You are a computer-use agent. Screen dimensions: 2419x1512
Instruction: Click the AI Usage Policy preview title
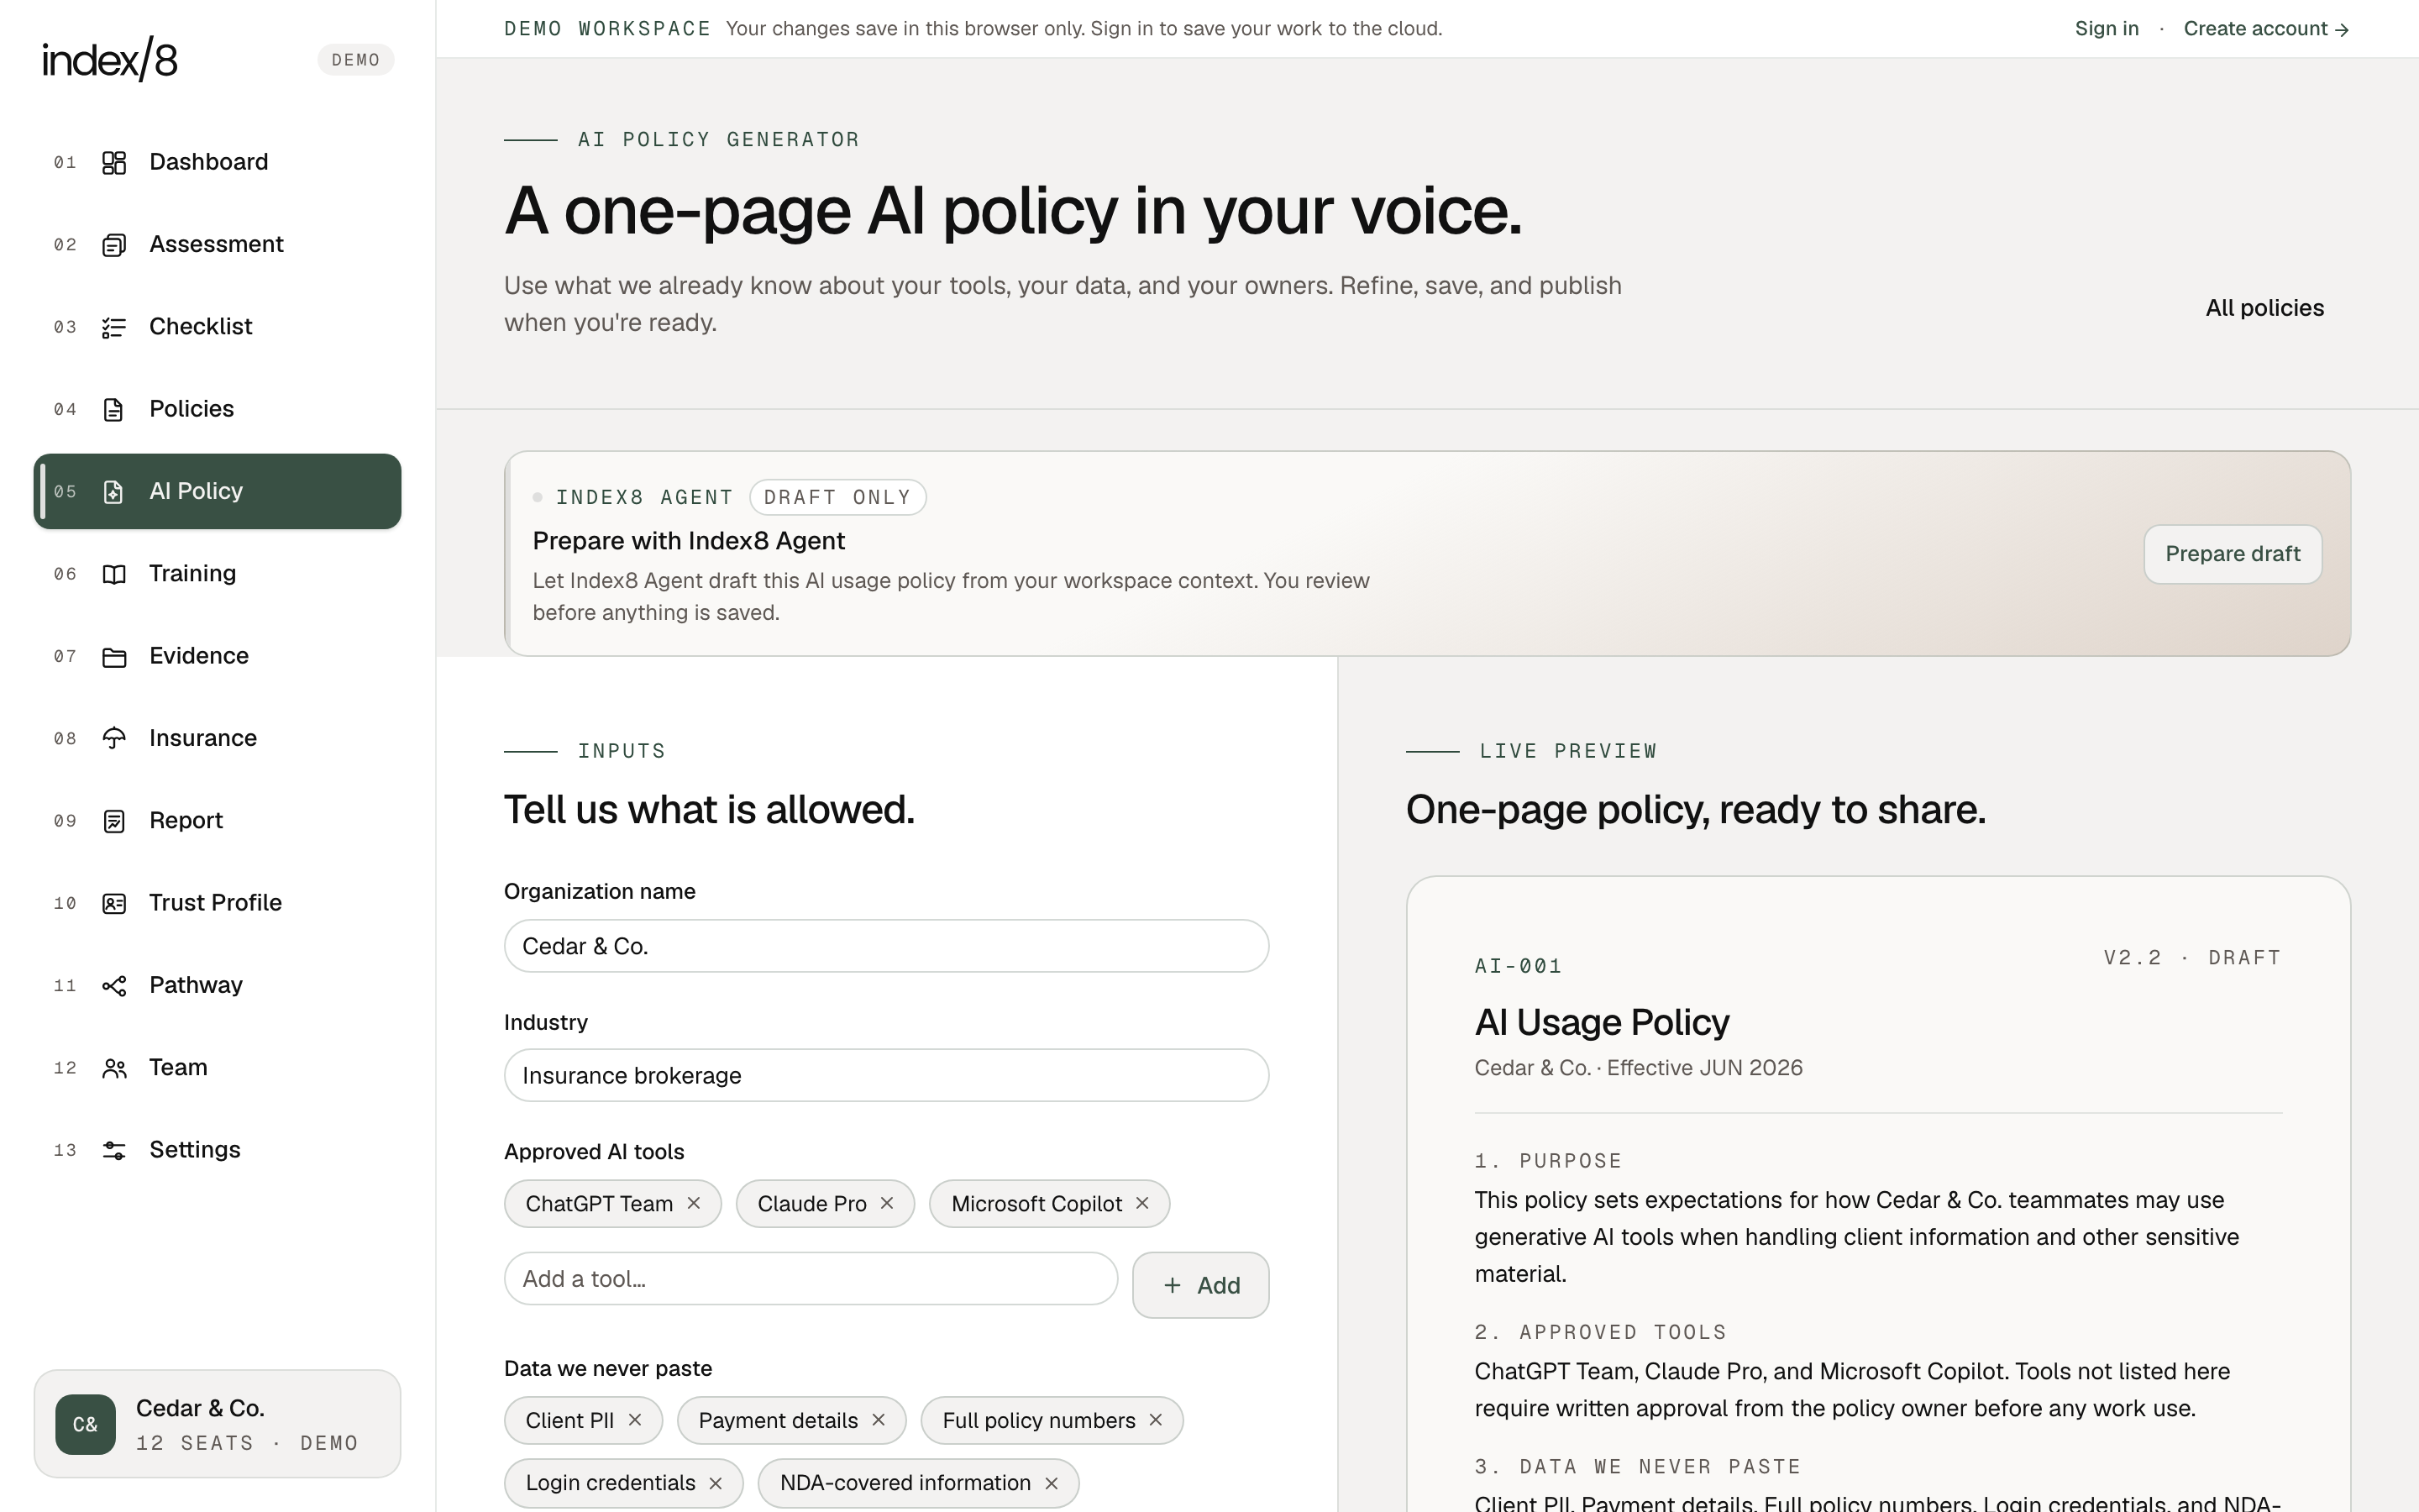[x=1602, y=1022]
